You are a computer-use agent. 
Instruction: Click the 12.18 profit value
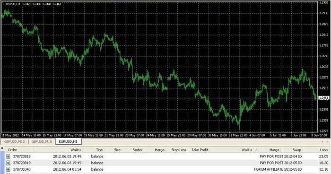coord(323,169)
